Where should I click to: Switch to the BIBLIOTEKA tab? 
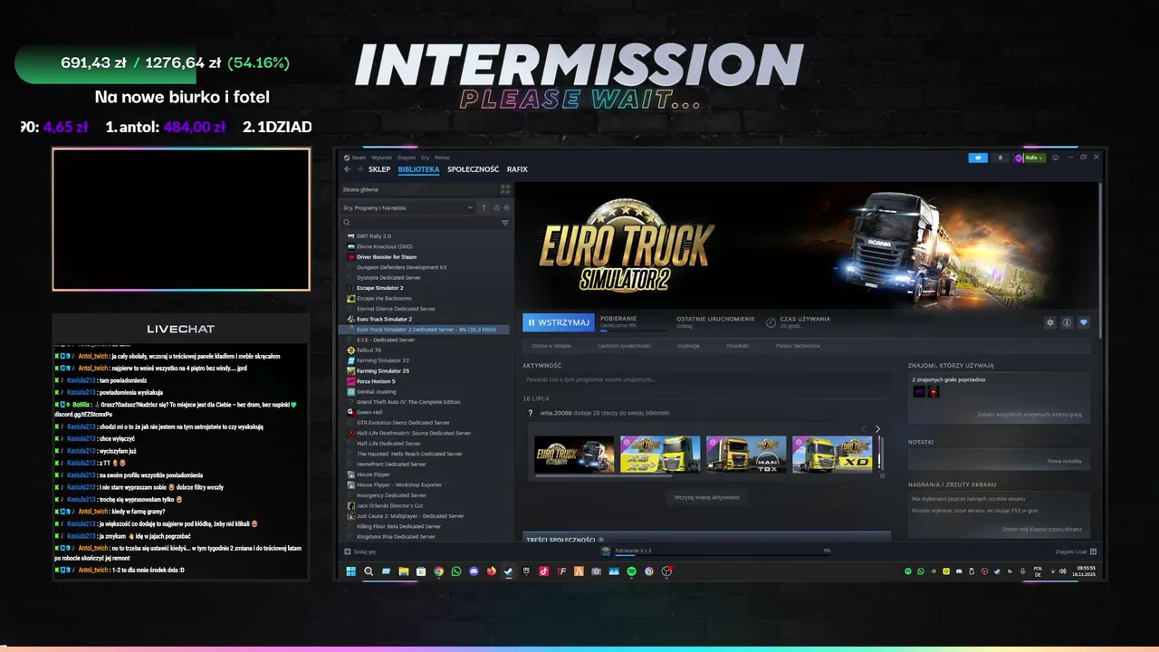coord(418,169)
